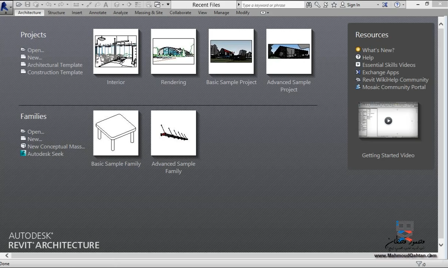The height and width of the screenshot is (268, 448).
Task: Select the Tag by Category icon
Action: (x=98, y=4)
